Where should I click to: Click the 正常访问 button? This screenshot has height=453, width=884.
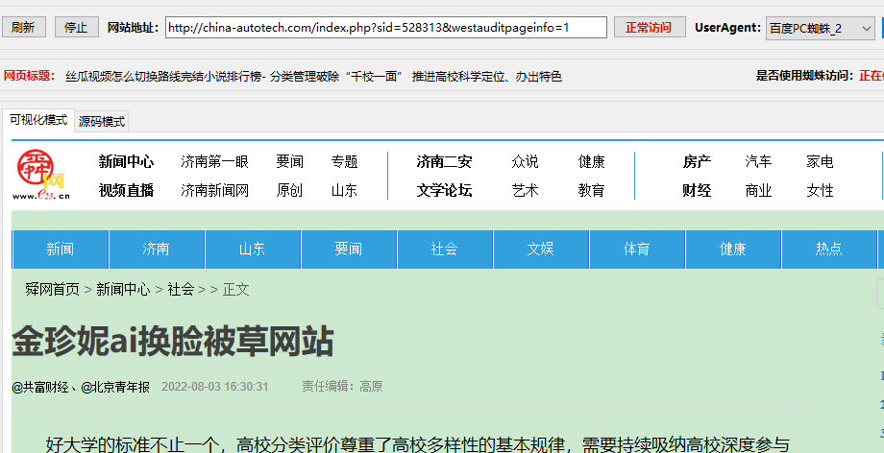650,27
